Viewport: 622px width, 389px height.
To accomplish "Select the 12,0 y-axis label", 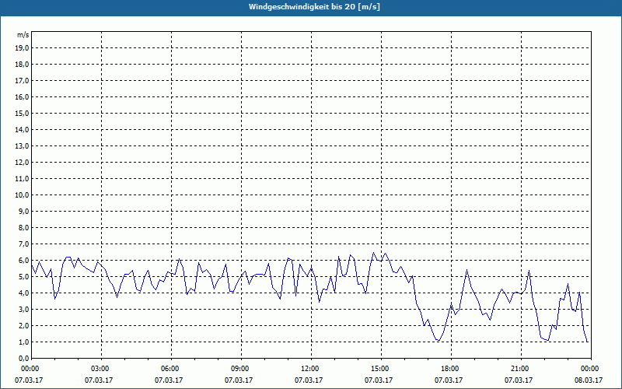I will click(22, 163).
